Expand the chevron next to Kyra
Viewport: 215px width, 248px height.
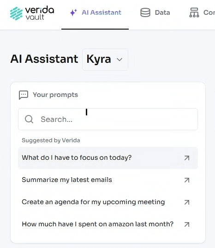(x=119, y=60)
